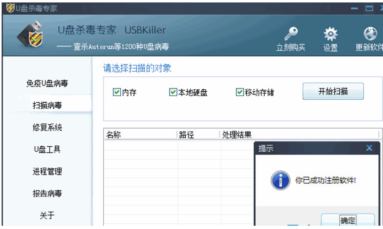Click the globe icon for 更新软件
Screen dimensions: 383x229
(370, 33)
